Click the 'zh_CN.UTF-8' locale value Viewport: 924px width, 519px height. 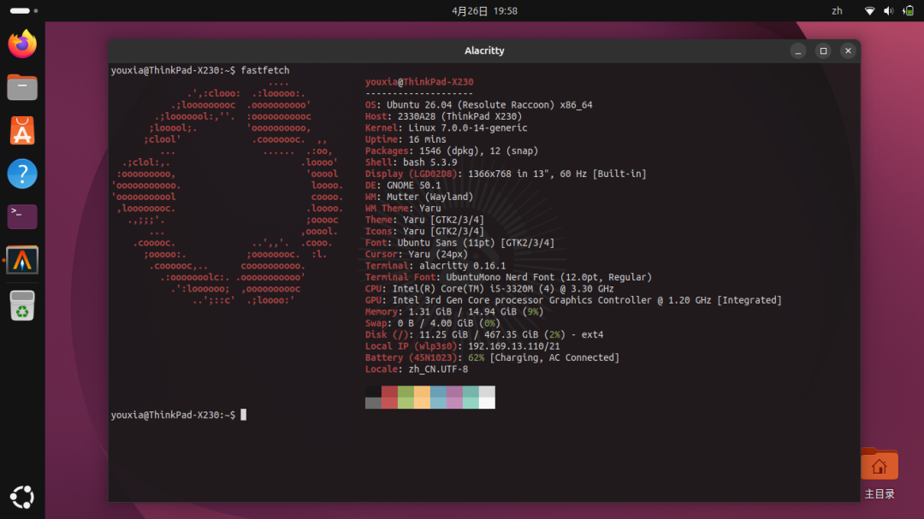click(438, 369)
